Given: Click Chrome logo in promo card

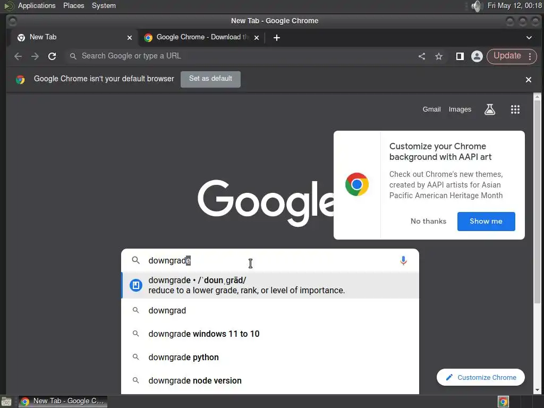Looking at the screenshot, I should (356, 184).
